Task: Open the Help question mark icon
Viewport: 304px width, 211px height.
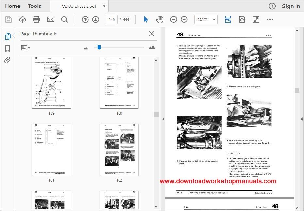Action: (x=272, y=6)
